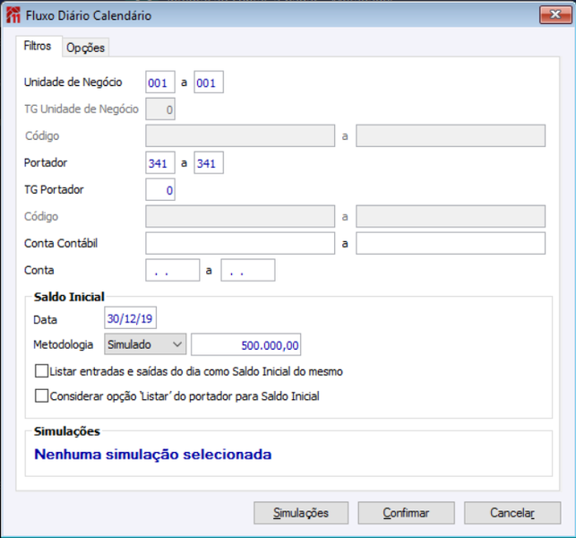Click the starting Portador field

coord(160,162)
